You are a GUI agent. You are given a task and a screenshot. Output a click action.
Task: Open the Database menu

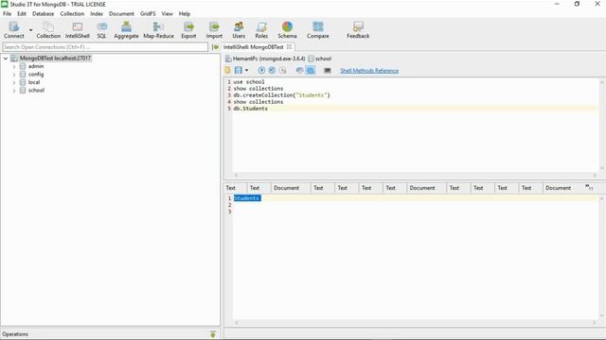coord(43,13)
